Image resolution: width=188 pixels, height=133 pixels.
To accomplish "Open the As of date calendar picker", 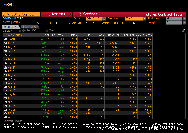I will point(104,19).
